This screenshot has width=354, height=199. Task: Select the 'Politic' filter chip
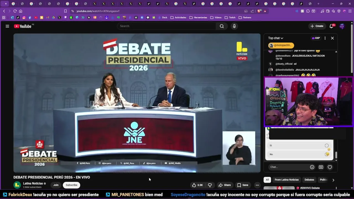pyautogui.click(x=324, y=180)
